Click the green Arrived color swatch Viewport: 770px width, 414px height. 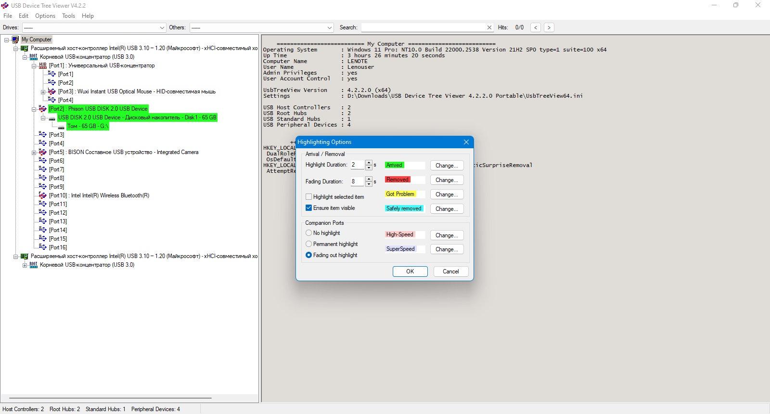(394, 165)
